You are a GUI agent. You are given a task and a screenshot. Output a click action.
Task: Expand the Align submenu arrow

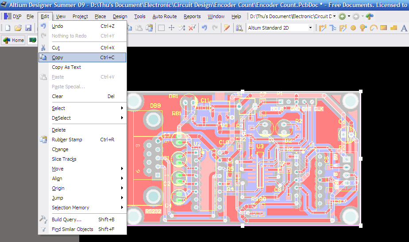click(x=122, y=178)
